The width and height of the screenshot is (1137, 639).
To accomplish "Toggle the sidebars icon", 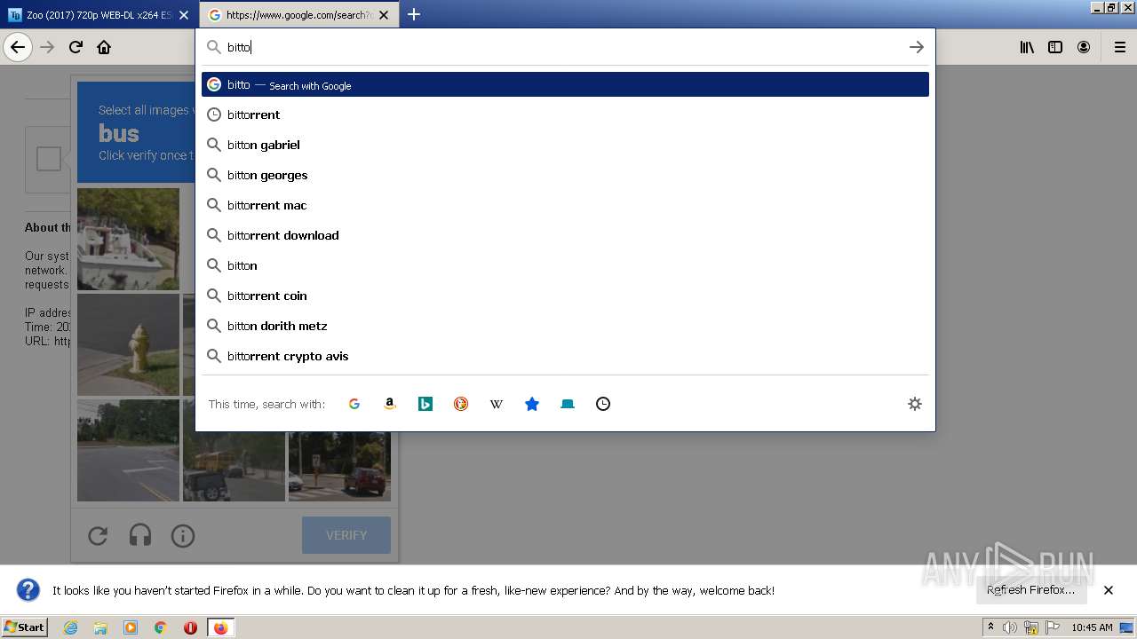I will pos(1055,47).
